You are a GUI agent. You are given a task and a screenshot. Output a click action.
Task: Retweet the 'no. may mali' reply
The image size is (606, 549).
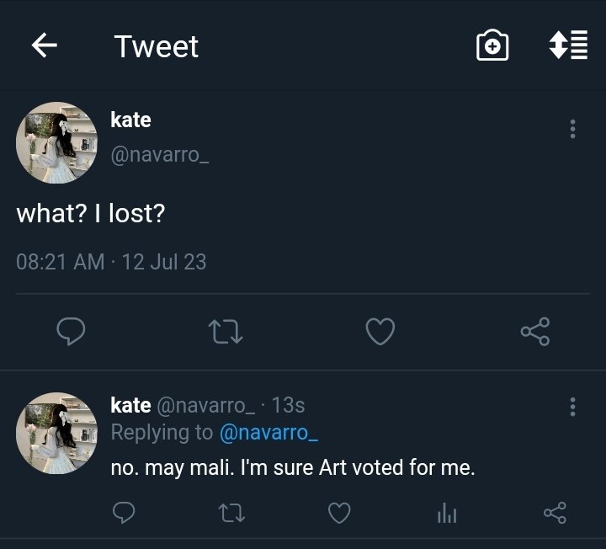[231, 513]
